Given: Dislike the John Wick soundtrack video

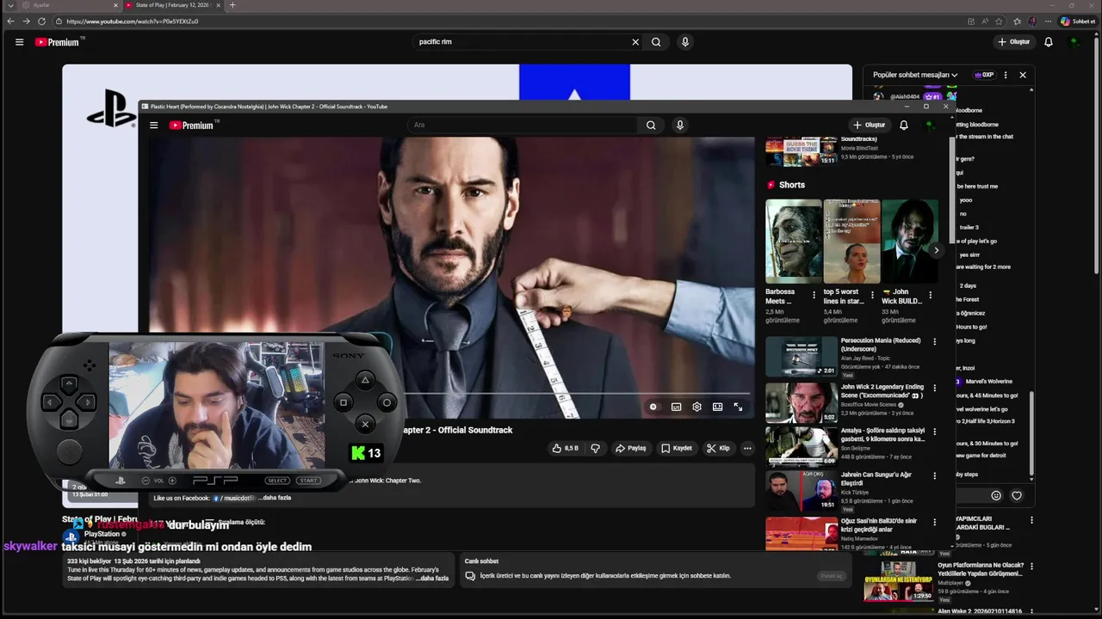Looking at the screenshot, I should pos(595,448).
